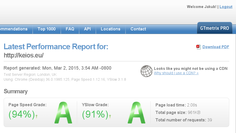
Task: Open the Contact navigation item
Action: 138,29
